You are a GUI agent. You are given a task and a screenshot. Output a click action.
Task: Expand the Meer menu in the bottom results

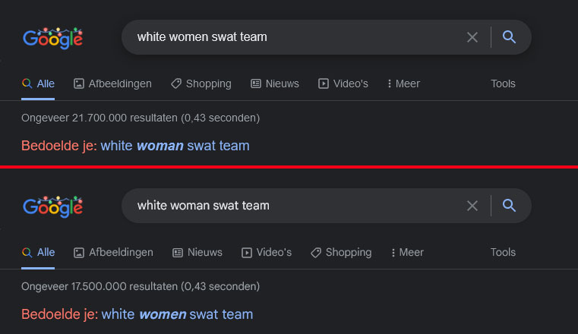(x=407, y=252)
